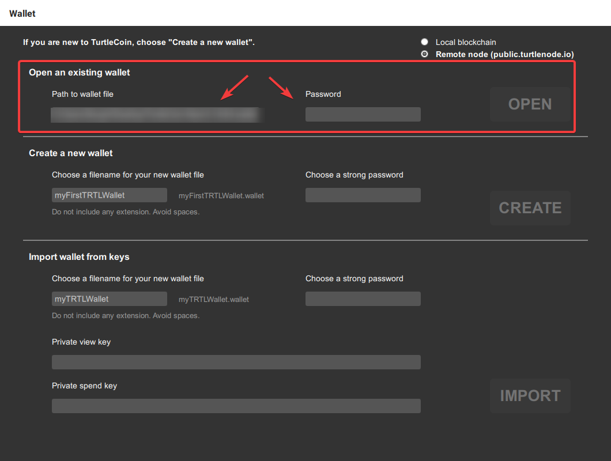
Task: Click the myFirstTRTLWallet.wallet filename preview
Action: [x=221, y=196]
